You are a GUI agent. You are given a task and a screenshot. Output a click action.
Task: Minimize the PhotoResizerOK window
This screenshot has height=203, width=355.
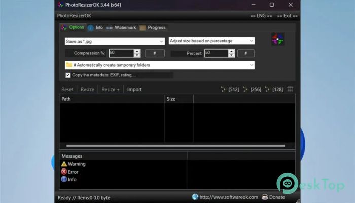254,5
